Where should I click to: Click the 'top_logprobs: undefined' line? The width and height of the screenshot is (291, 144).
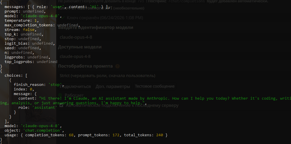pos(31,62)
